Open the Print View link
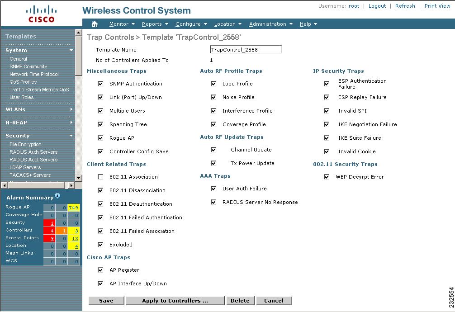Screen dimensions: 455x312 437,6
